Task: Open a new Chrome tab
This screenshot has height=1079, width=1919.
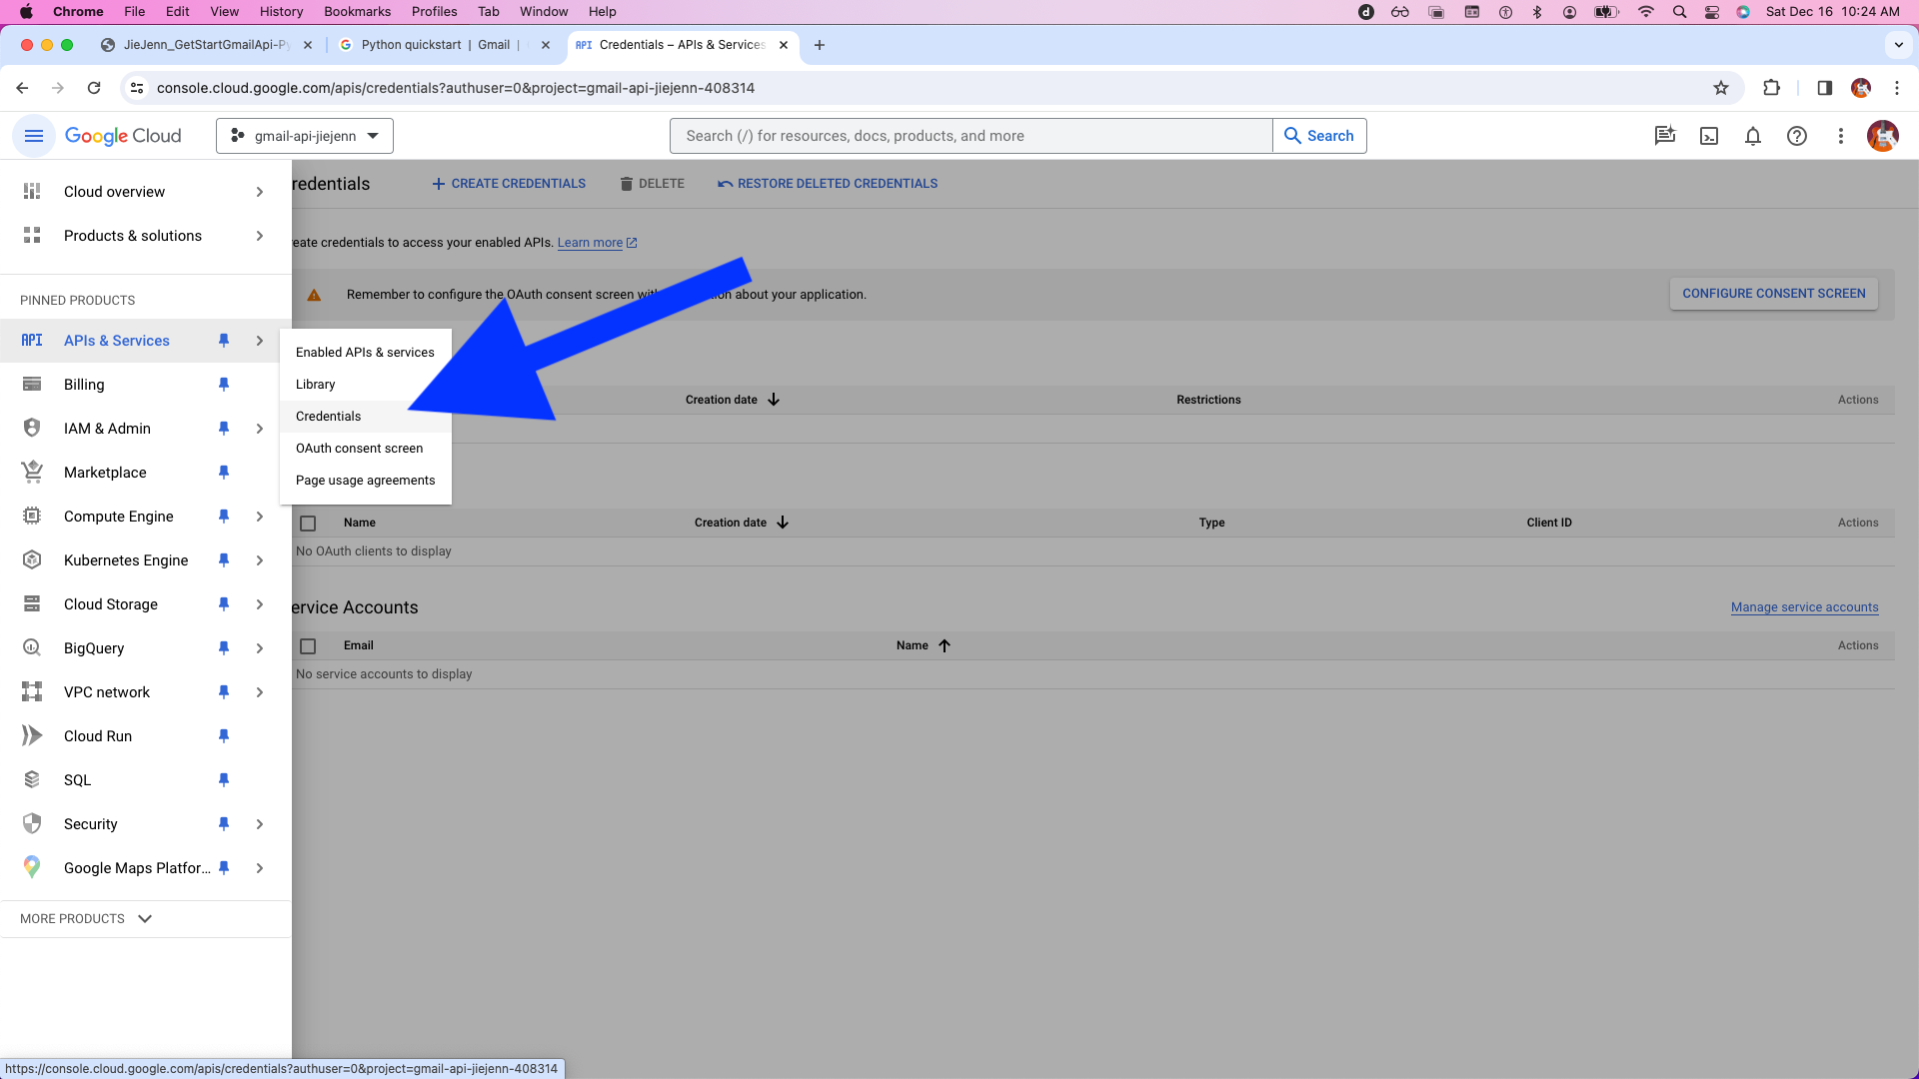Action: [x=820, y=45]
